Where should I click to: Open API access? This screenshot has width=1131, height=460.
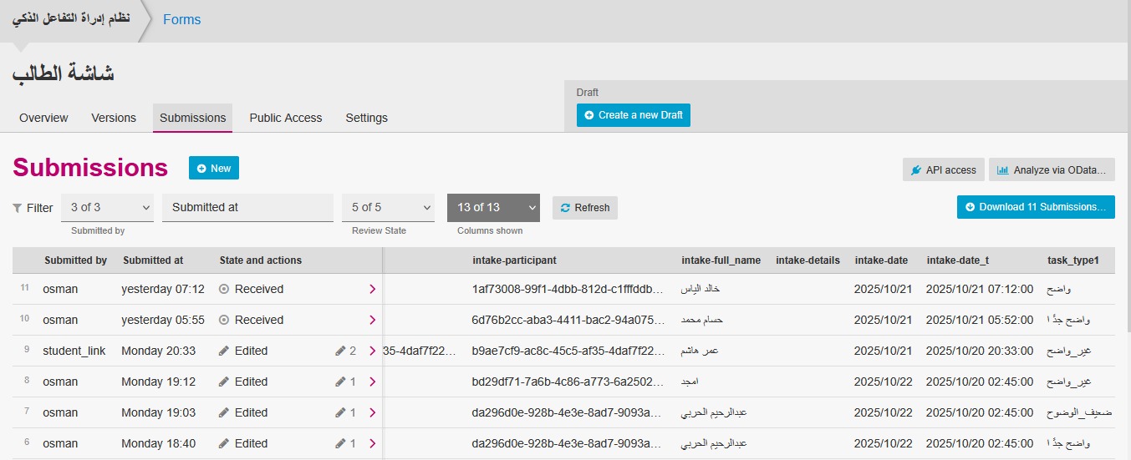click(x=944, y=169)
